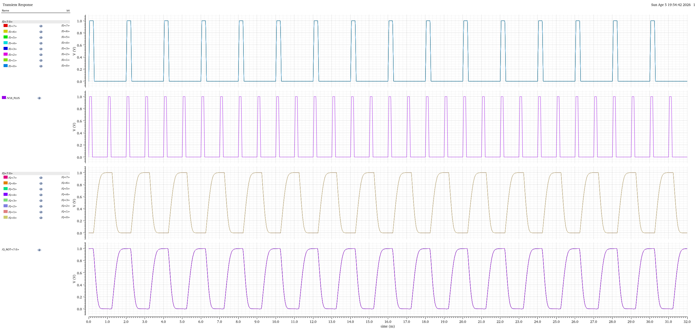Click the green /Q<5> color swatch
696x330 pixels.
click(5, 189)
